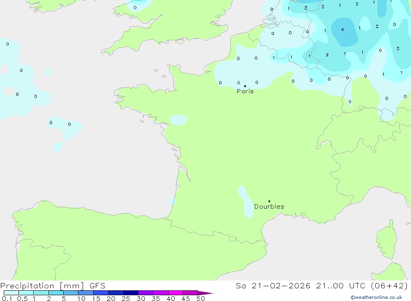Click the (06+42) forecast run text

390,286
